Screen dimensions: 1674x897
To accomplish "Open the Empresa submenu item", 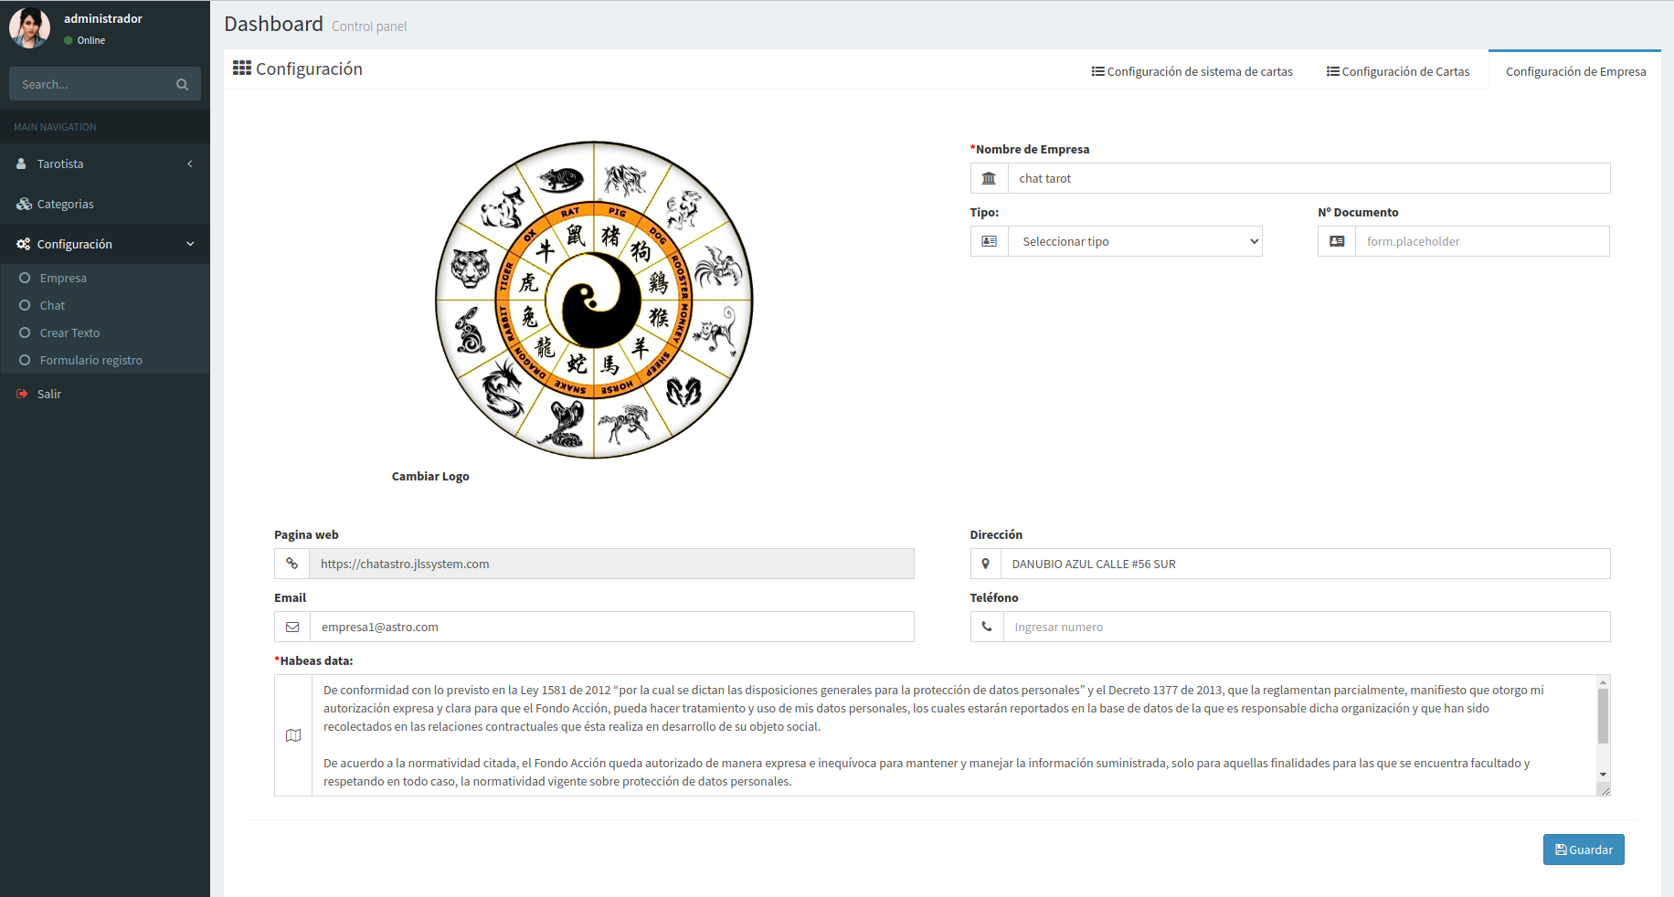I will click(x=63, y=278).
